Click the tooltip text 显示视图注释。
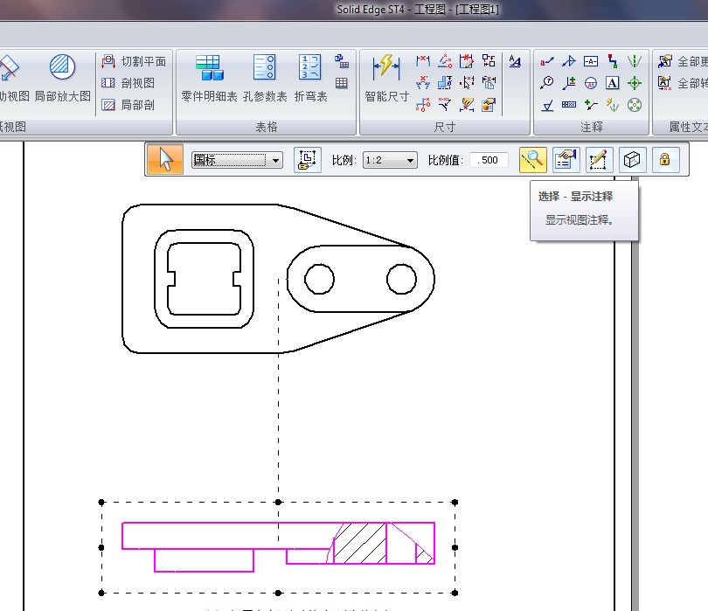Image resolution: width=708 pixels, height=611 pixels. (580, 220)
